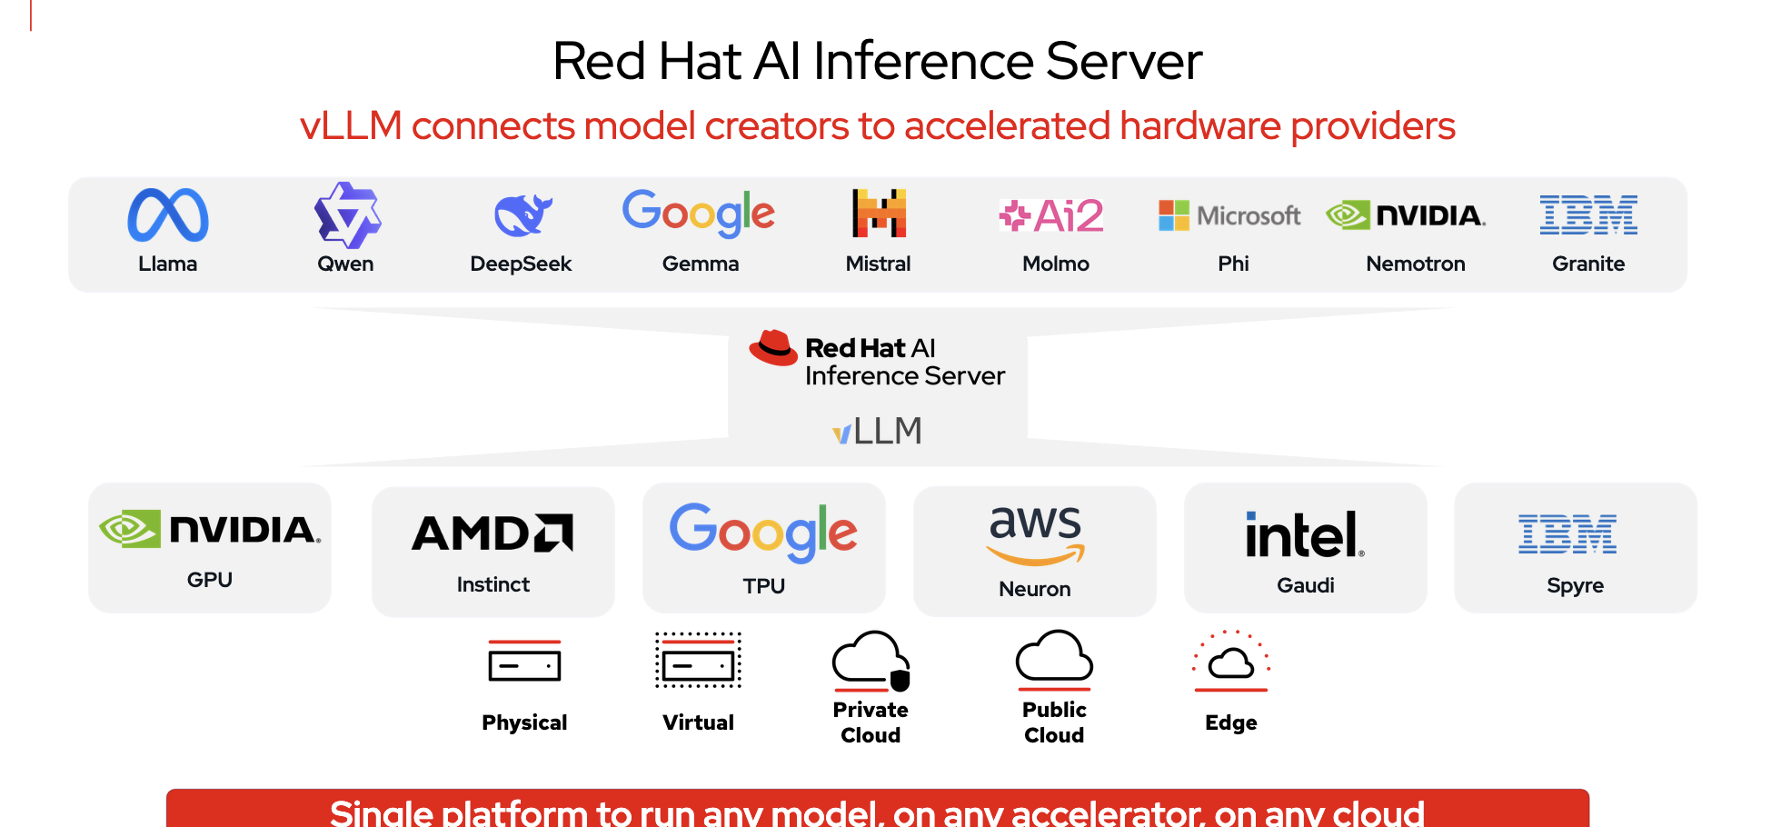Viewport: 1781px width, 827px height.
Task: Click the "Edge" label
Action: (x=1231, y=722)
